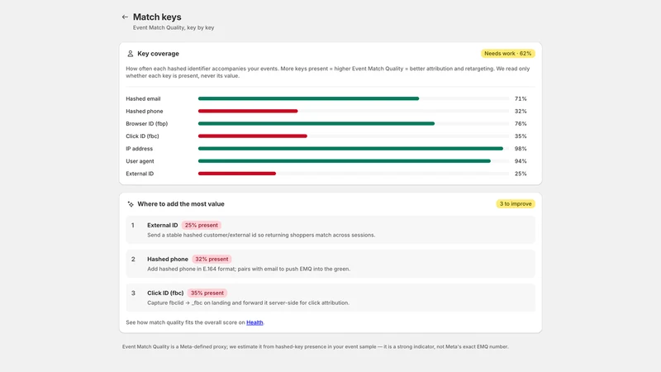Click the 71% value for Hashed email
Viewport: 661px width, 372px height.
point(521,98)
